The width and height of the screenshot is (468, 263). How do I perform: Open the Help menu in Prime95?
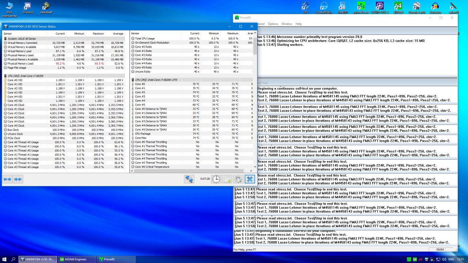(298, 24)
